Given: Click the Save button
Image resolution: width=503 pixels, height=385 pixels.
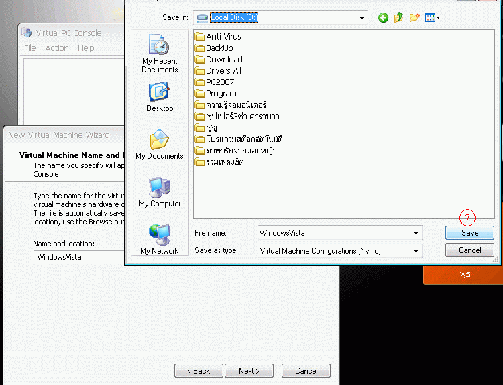Looking at the screenshot, I should 469,233.
